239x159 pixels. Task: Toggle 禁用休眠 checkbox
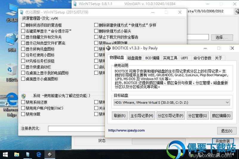[23, 114]
